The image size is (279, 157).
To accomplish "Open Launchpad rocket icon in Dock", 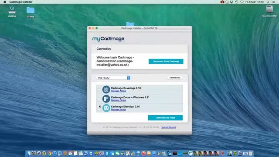I will pyautogui.click(x=39, y=153).
